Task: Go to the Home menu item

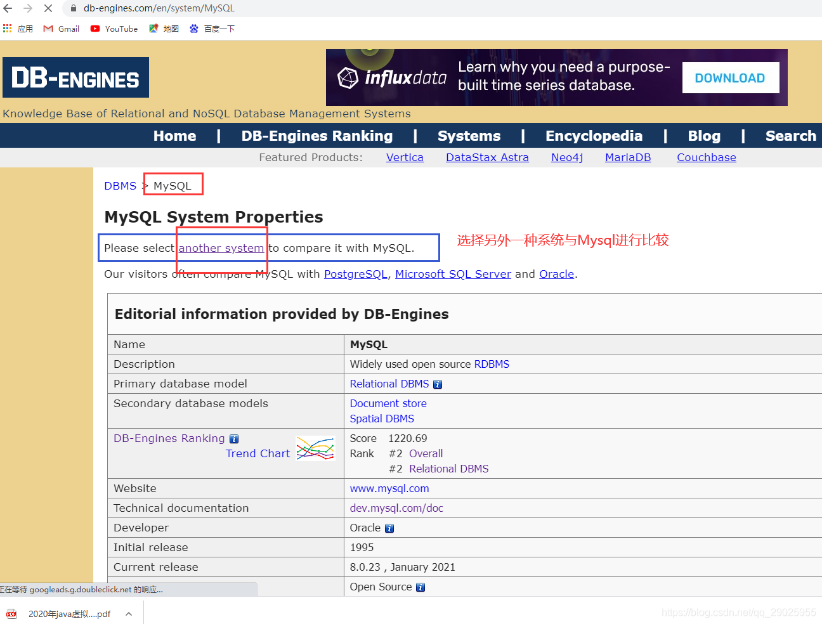Action: pyautogui.click(x=174, y=136)
